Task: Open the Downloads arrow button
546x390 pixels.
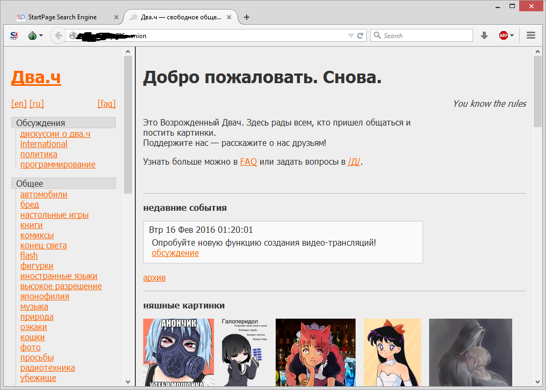Action: coord(484,35)
